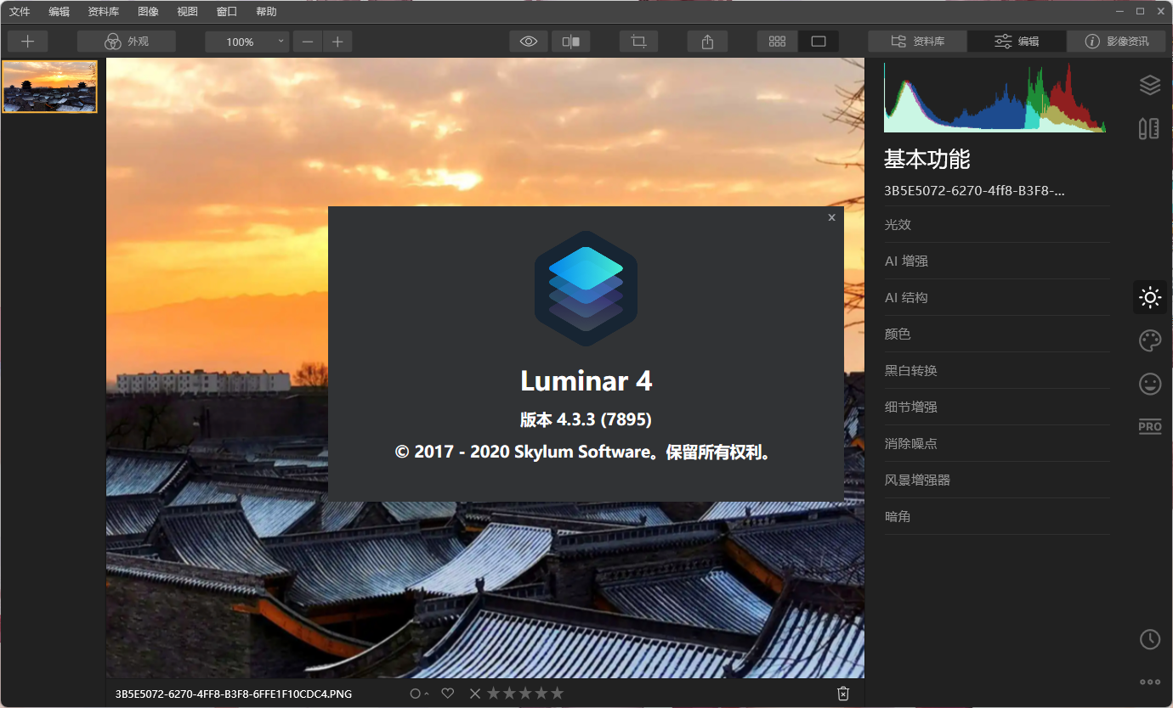Screen dimensions: 1173x708
Task: Switch to gallery grid view
Action: point(777,42)
